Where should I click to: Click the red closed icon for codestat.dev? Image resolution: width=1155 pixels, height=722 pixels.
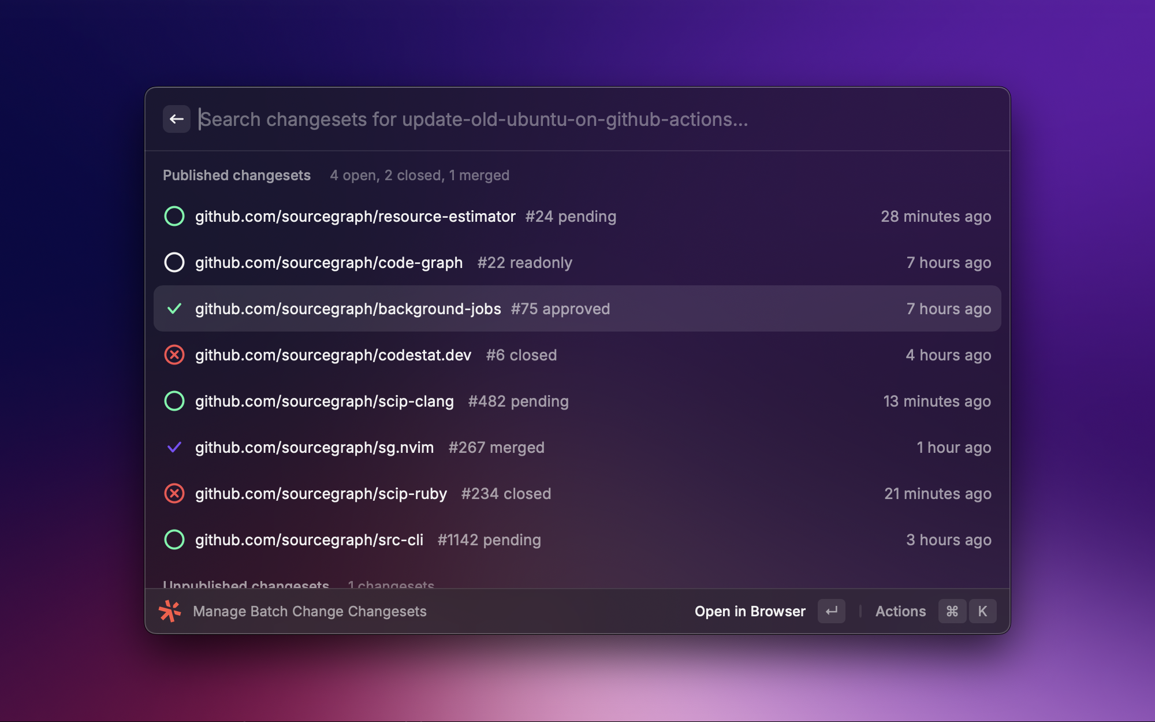[x=174, y=355]
